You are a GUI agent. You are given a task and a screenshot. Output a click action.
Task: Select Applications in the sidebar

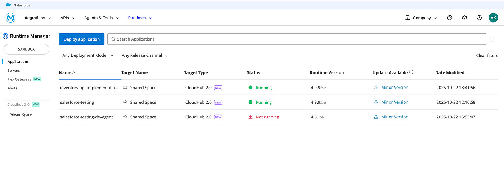(18, 62)
